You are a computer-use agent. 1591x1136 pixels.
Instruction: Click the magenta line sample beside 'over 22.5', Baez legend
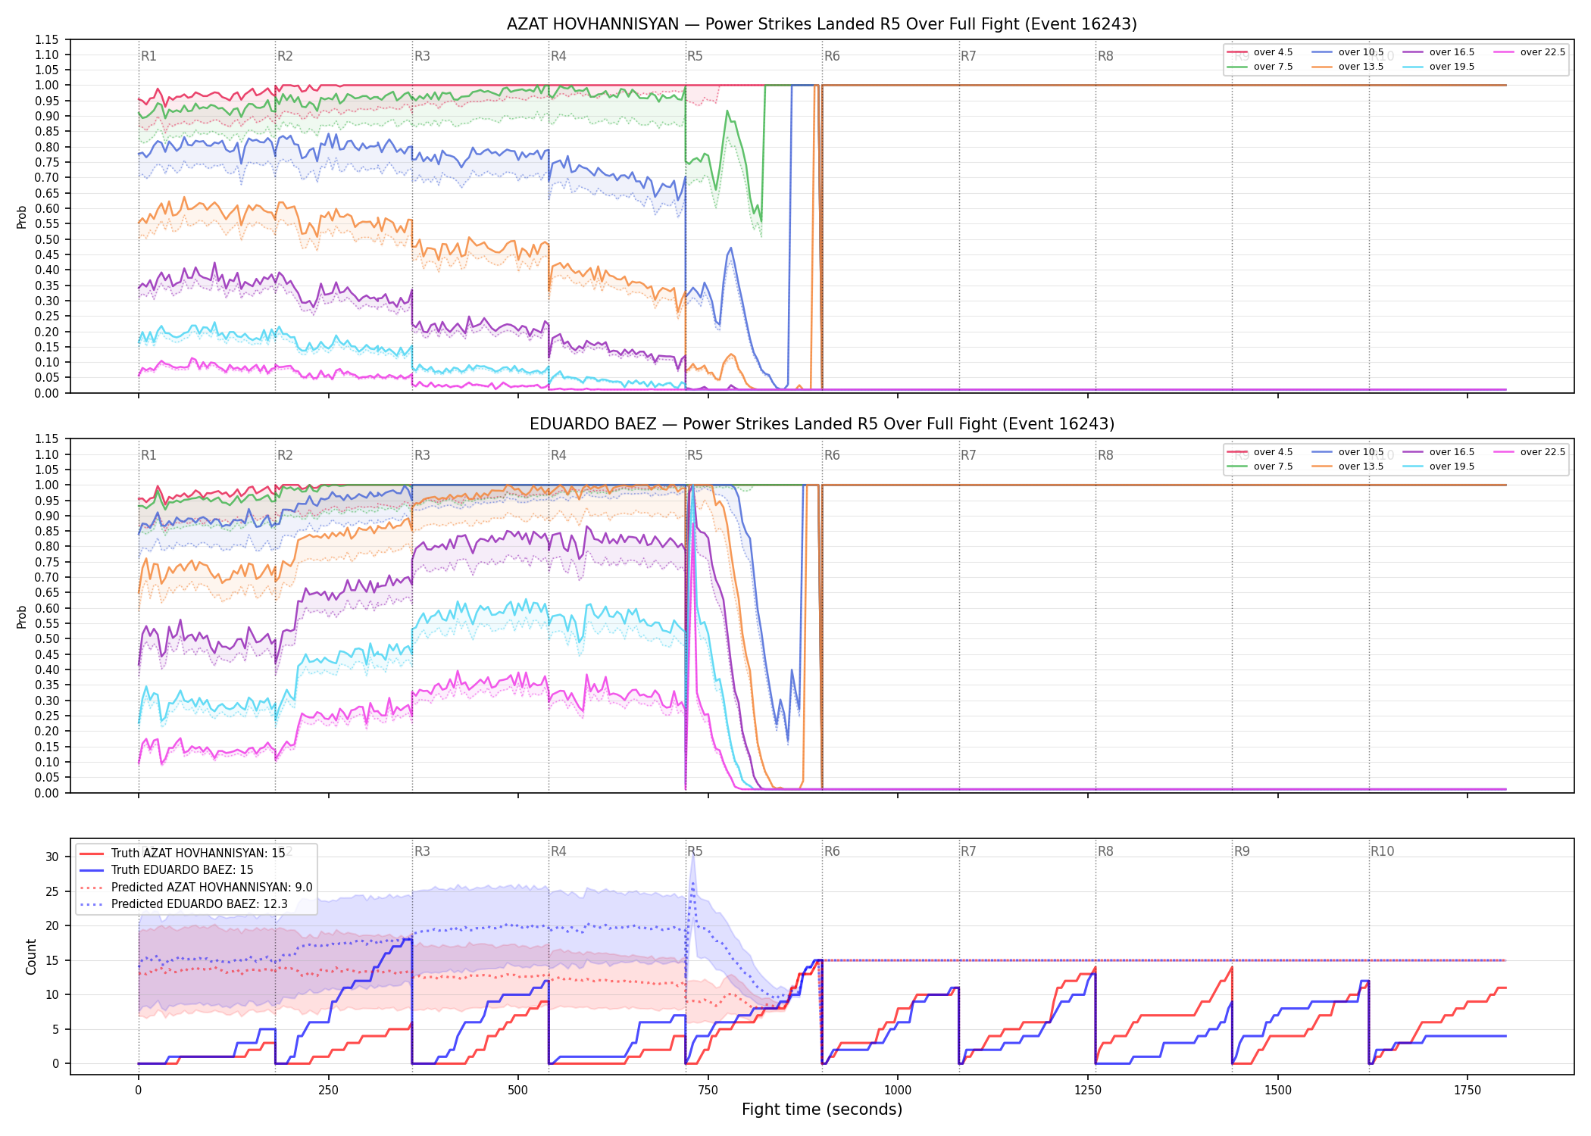pos(1504,452)
